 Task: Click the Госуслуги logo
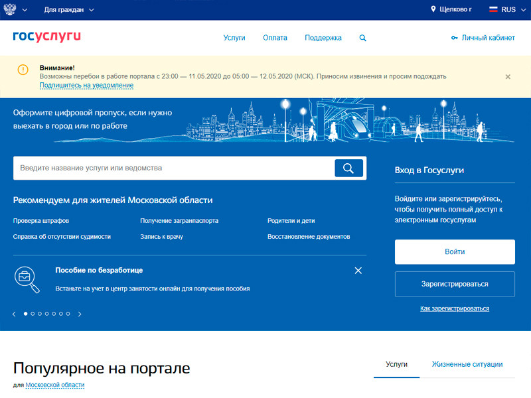[46, 37]
